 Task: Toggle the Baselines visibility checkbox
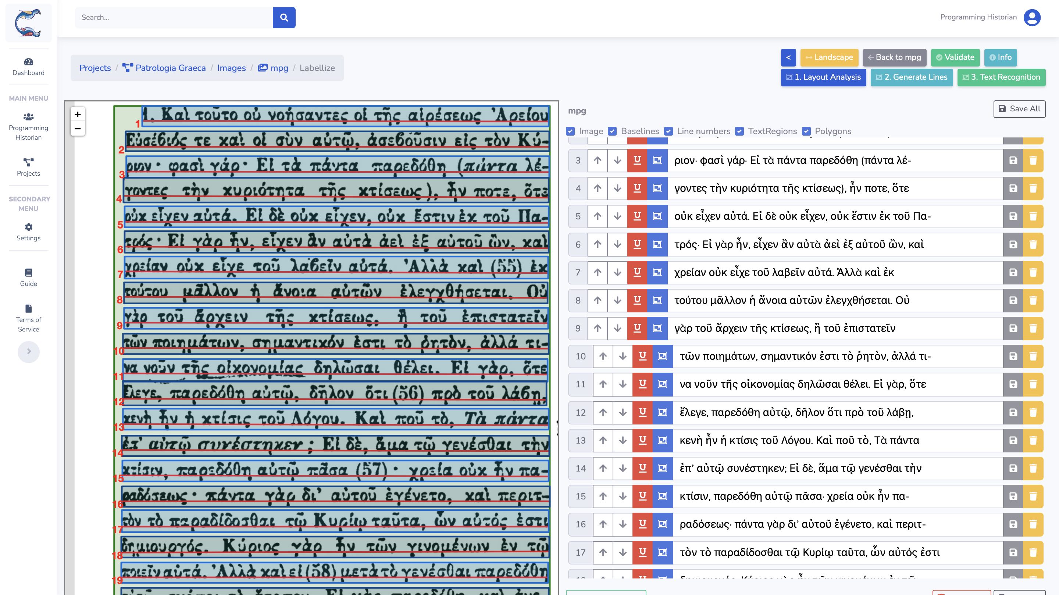click(612, 132)
